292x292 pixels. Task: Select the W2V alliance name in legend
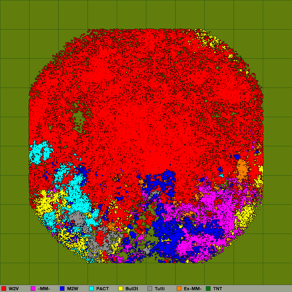click(x=14, y=288)
